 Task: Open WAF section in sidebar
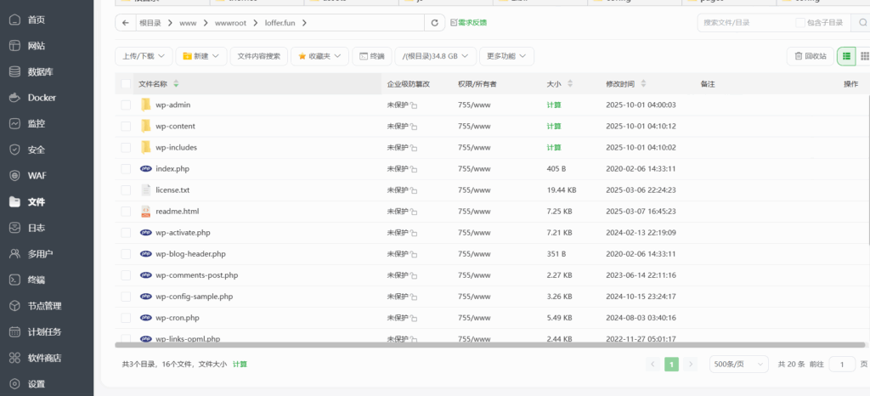[x=37, y=176]
